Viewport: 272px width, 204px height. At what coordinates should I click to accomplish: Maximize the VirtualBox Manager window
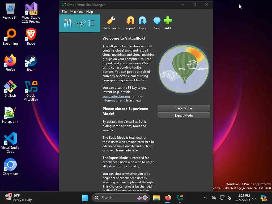[x=194, y=5]
